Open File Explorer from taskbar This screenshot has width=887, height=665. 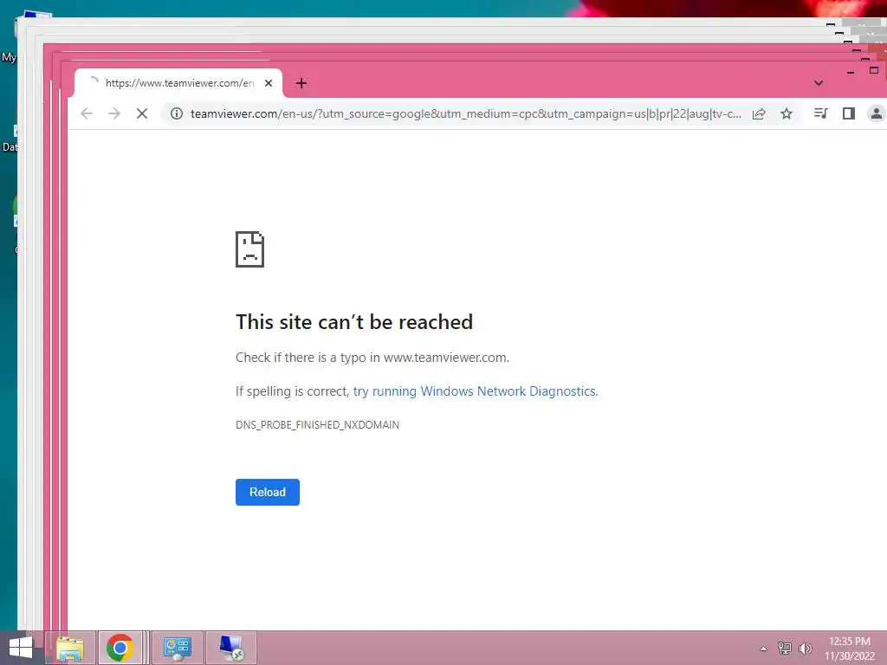pyautogui.click(x=70, y=648)
